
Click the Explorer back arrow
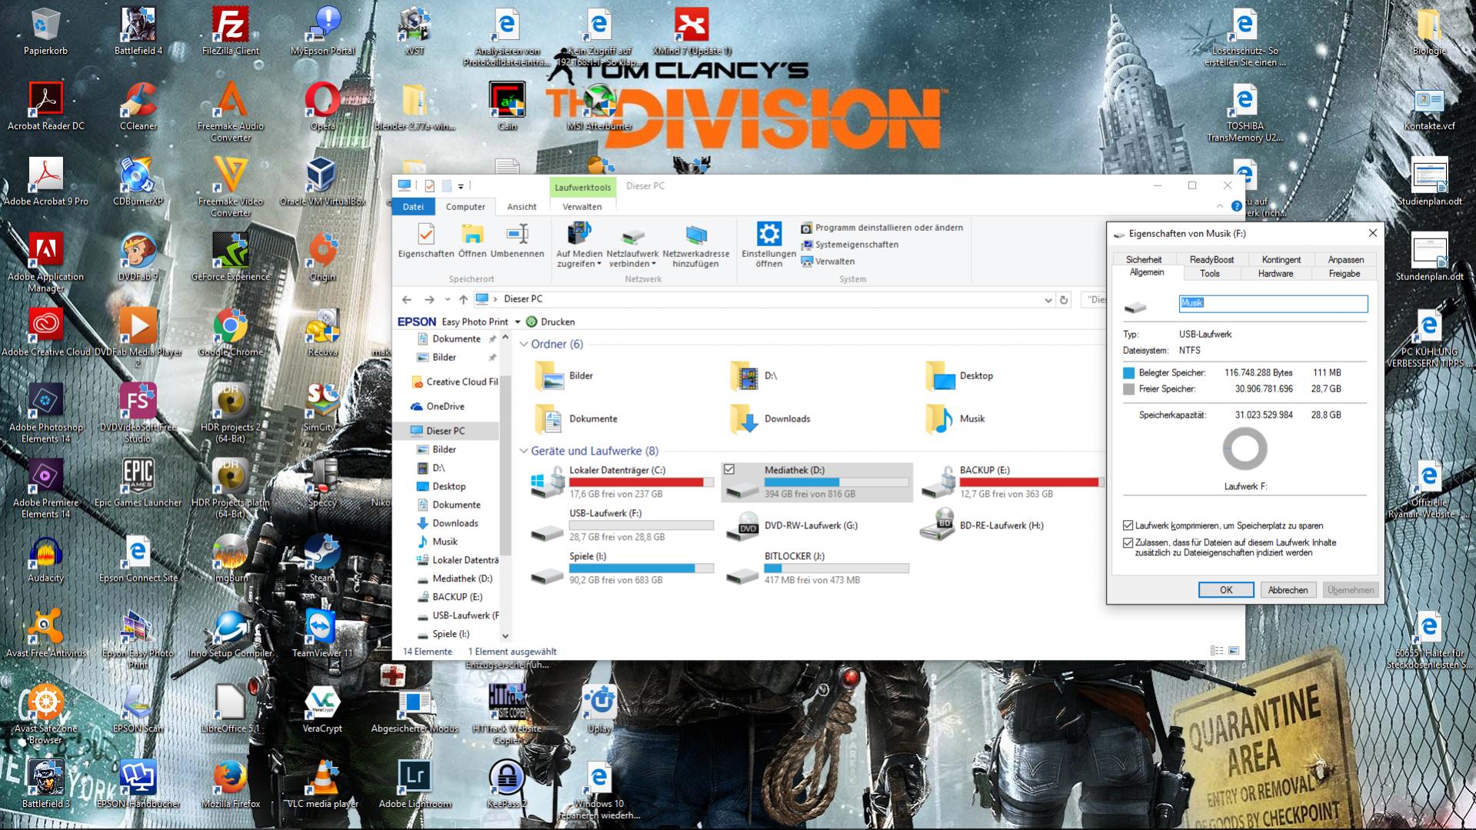pyautogui.click(x=407, y=300)
